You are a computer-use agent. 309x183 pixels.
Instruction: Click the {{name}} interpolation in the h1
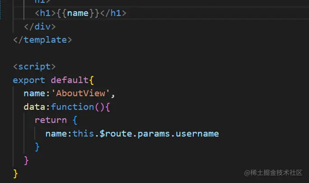78,14
